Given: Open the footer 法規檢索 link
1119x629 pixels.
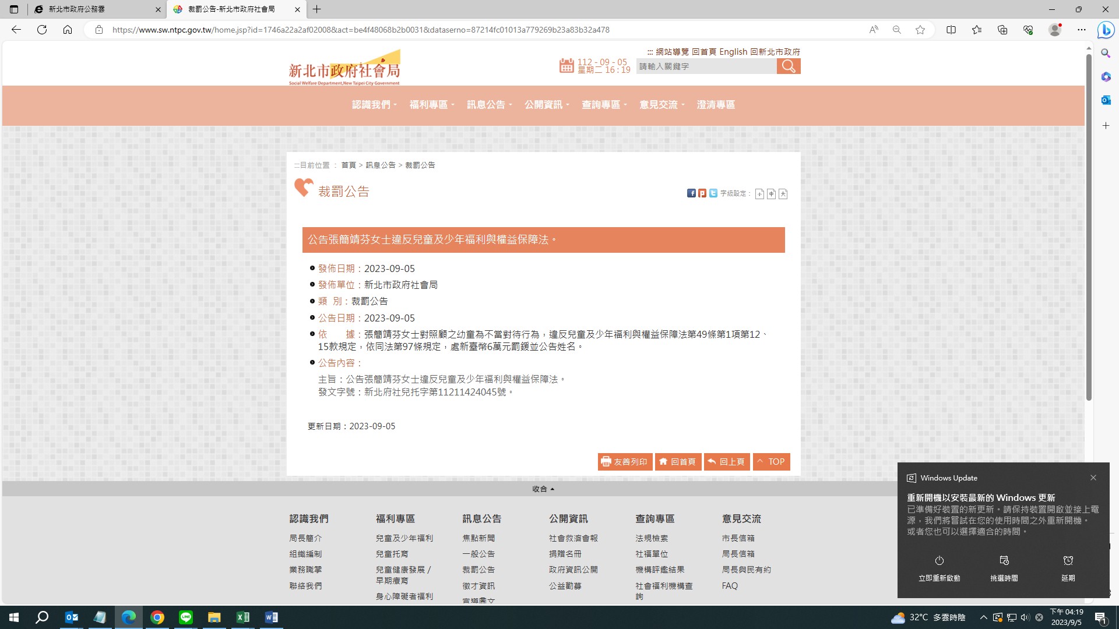Looking at the screenshot, I should pos(652,538).
